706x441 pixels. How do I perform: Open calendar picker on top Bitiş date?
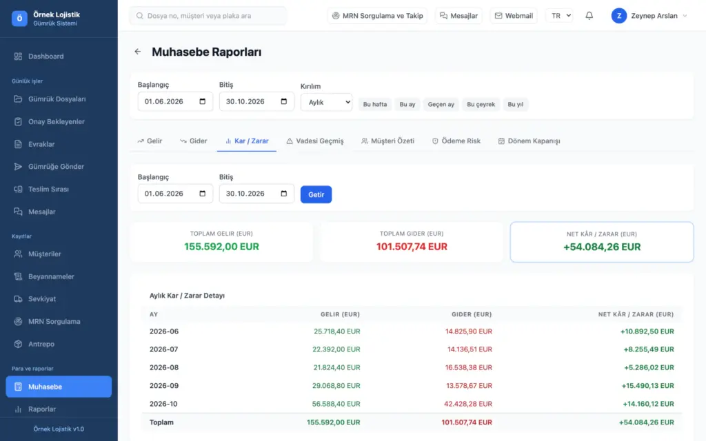point(284,101)
